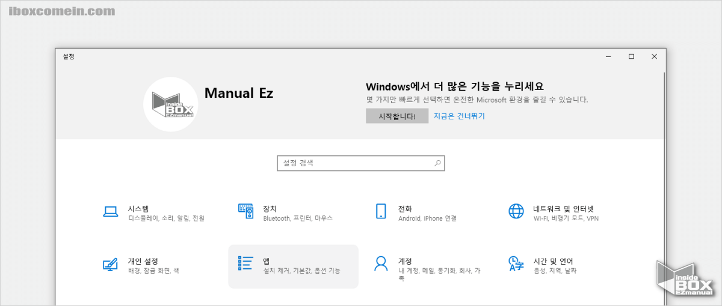Image resolution: width=722 pixels, height=306 pixels.
Task: Open the 시스템 settings laptop icon
Action: click(x=111, y=211)
